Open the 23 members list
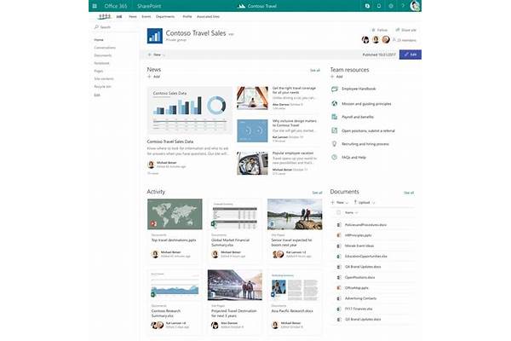 tap(405, 40)
